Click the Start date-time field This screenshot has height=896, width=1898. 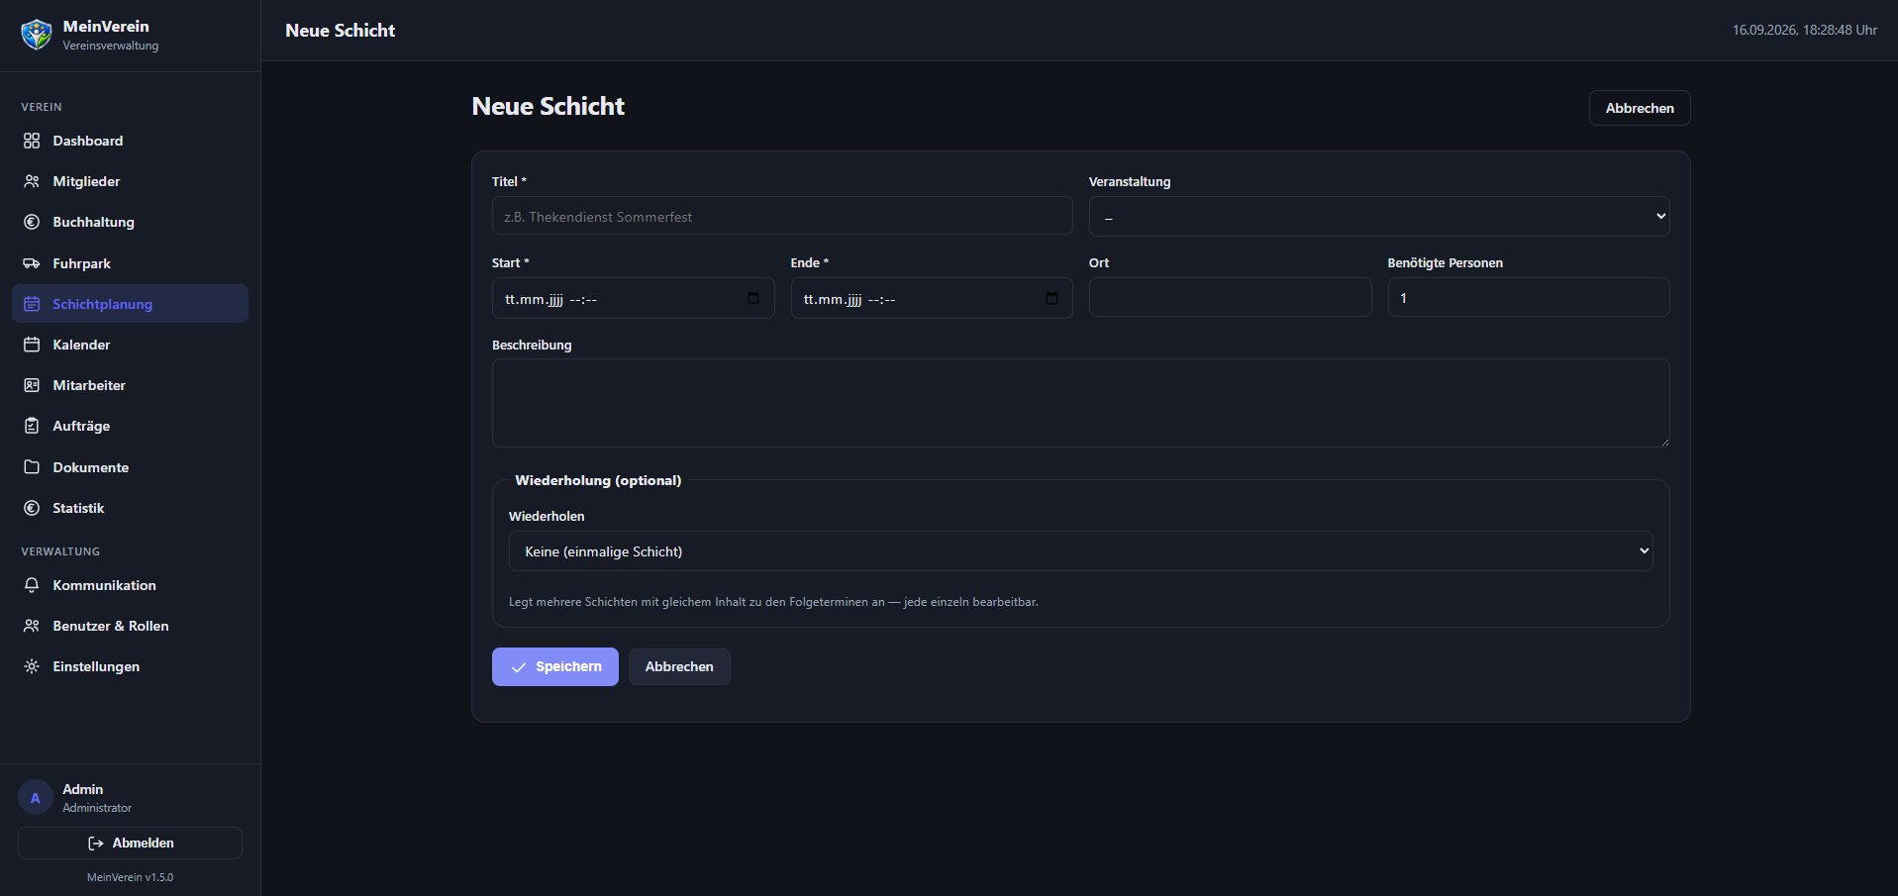click(x=633, y=298)
